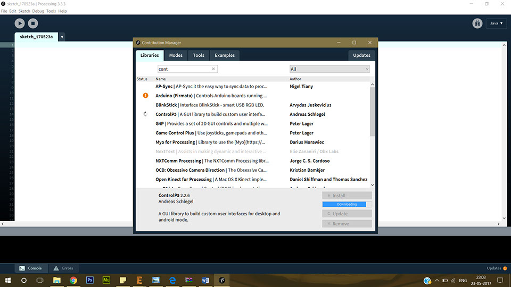
Task: Open the Console tab
Action: pyautogui.click(x=31, y=268)
